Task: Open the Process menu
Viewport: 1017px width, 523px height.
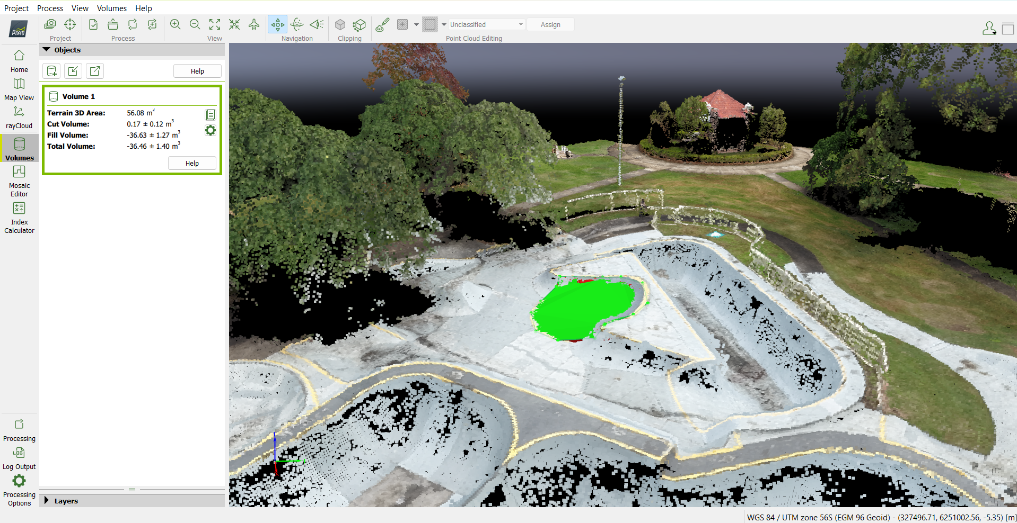Action: click(50, 8)
